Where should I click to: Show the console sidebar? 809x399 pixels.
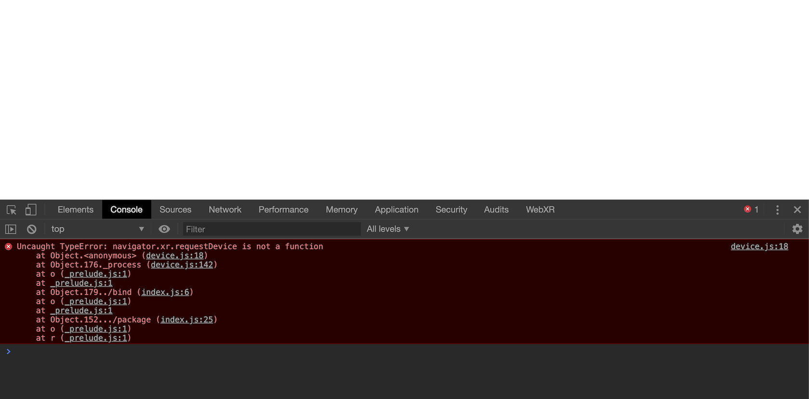(x=11, y=229)
